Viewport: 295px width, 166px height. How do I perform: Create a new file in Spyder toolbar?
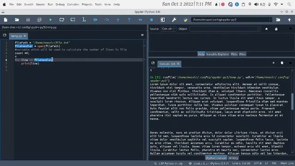point(6,20)
